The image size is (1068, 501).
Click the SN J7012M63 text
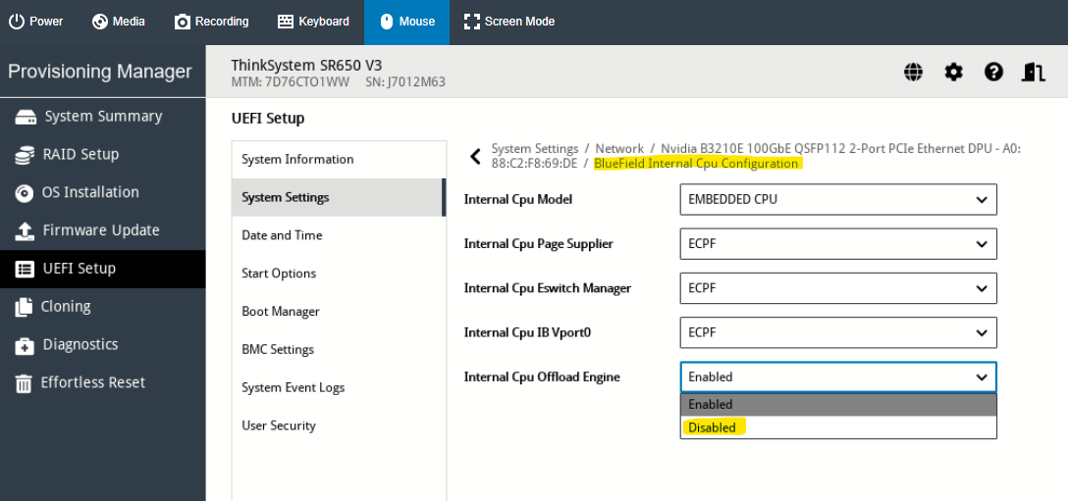(405, 83)
